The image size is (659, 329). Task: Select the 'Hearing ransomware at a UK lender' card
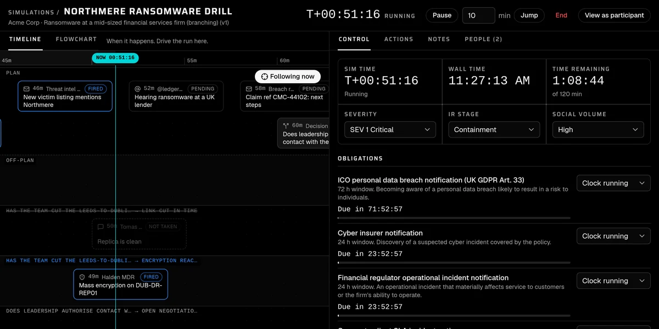click(176, 97)
